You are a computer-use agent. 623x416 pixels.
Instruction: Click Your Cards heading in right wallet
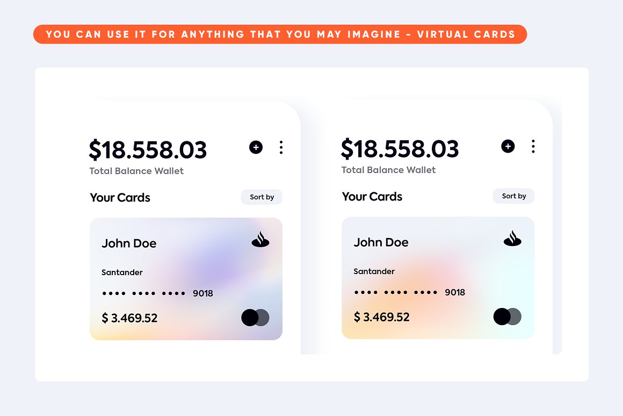click(x=372, y=197)
